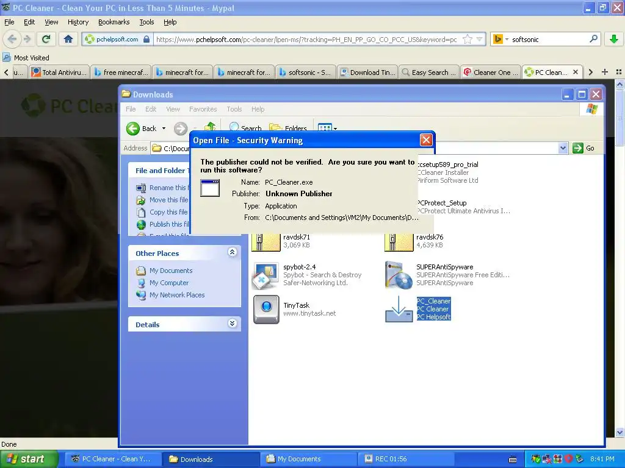
Task: Collapse the Other Places panel
Action: (x=232, y=252)
